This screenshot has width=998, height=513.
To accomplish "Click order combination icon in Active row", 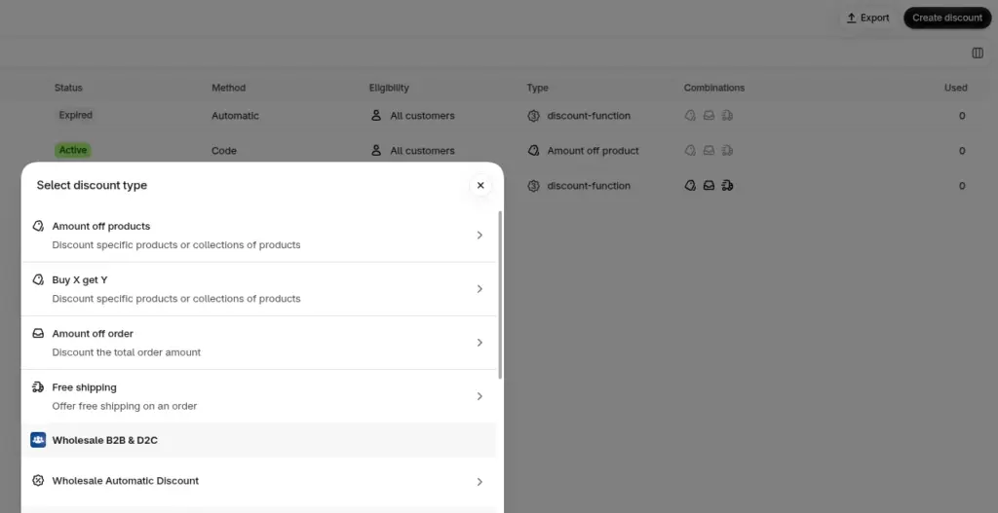I will [x=709, y=151].
